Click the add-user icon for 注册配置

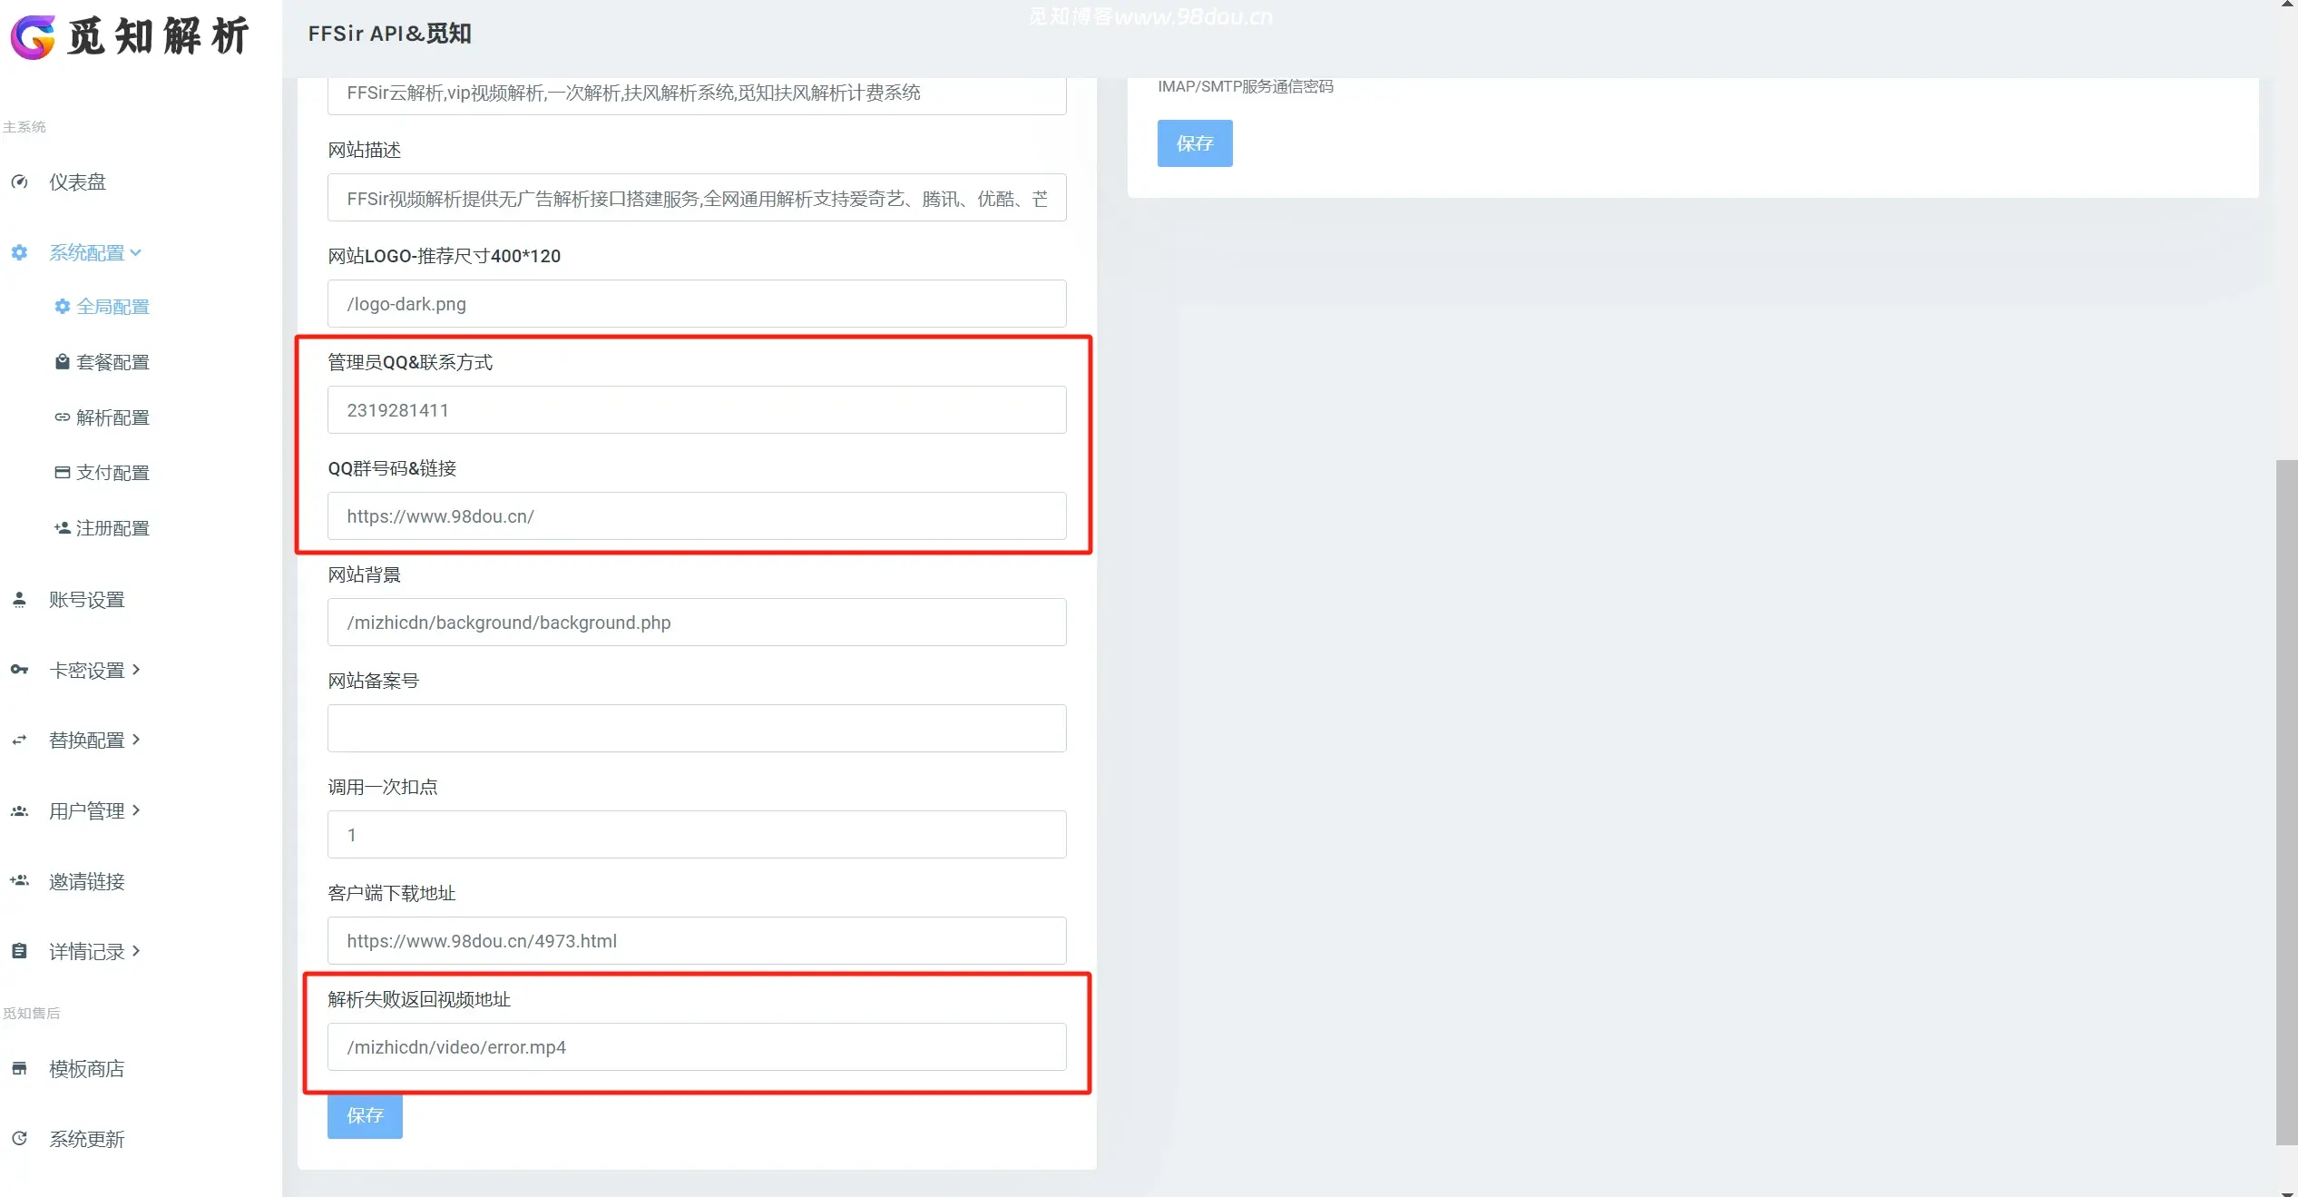pos(62,528)
